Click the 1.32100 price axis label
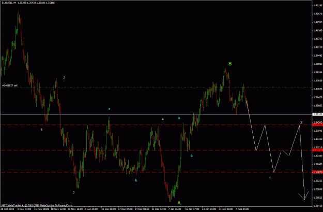 [x=318, y=156]
